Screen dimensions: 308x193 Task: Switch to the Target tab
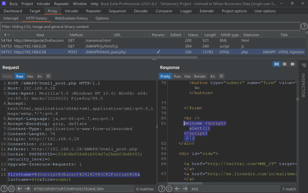coord(35,11)
